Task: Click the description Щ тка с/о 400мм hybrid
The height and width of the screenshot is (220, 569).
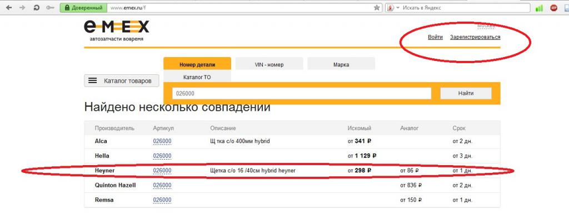Action: point(240,141)
